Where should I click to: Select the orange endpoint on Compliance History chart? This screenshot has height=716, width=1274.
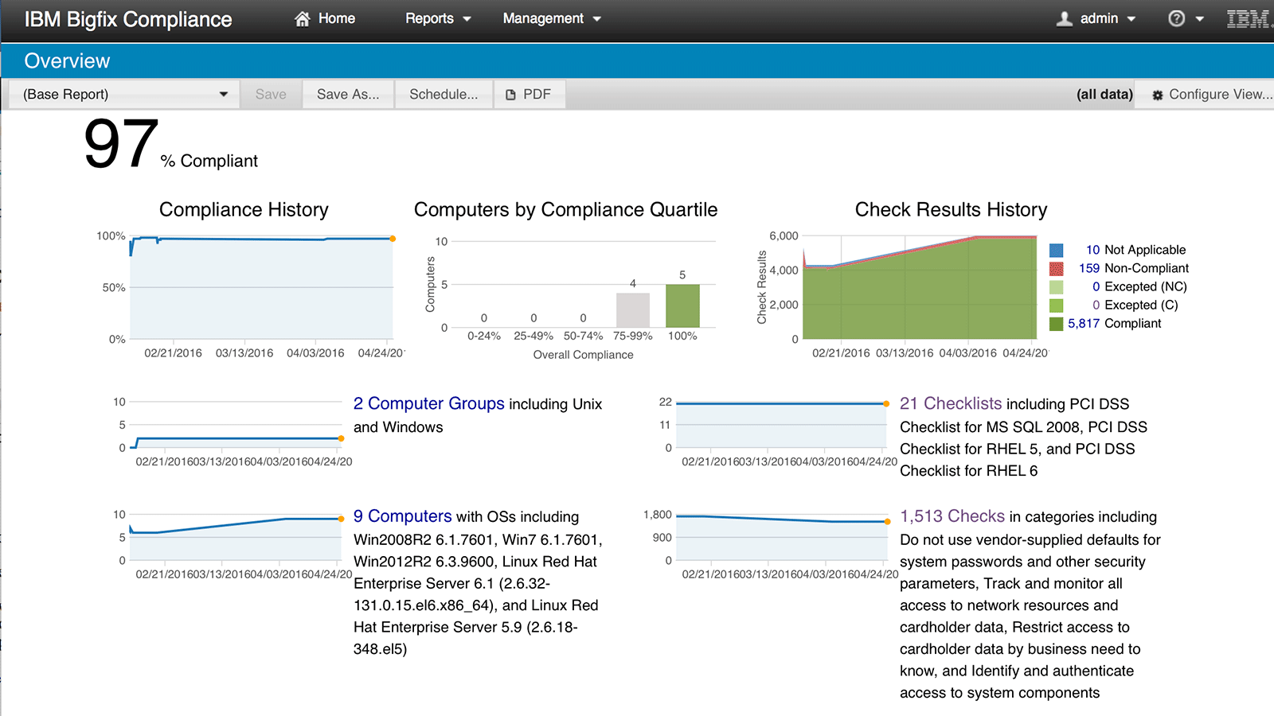tap(393, 237)
